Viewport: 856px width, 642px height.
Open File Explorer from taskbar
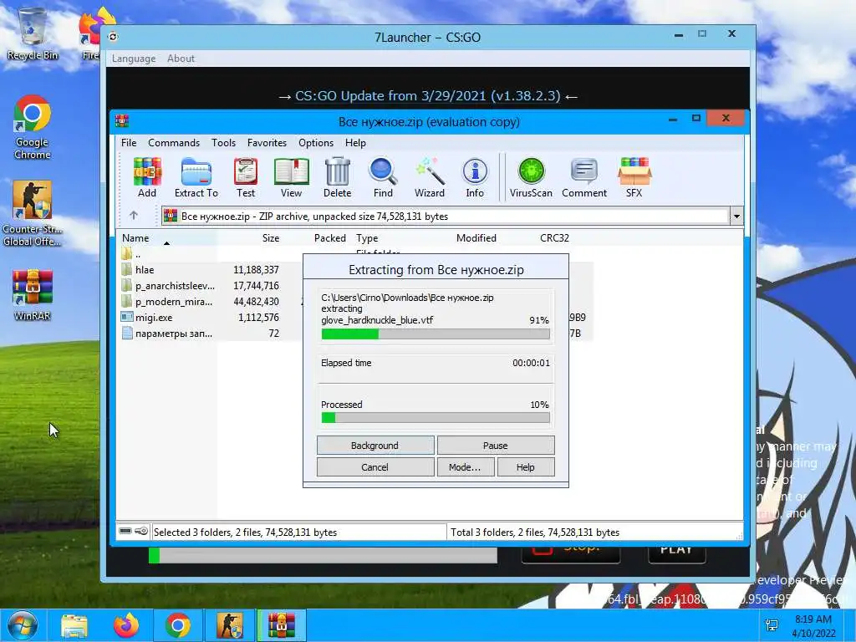click(74, 625)
